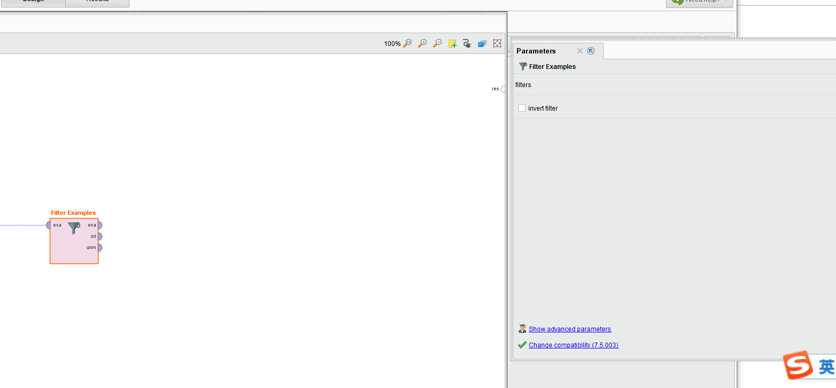Click the green checkmark beside Change compatibility

click(522, 345)
